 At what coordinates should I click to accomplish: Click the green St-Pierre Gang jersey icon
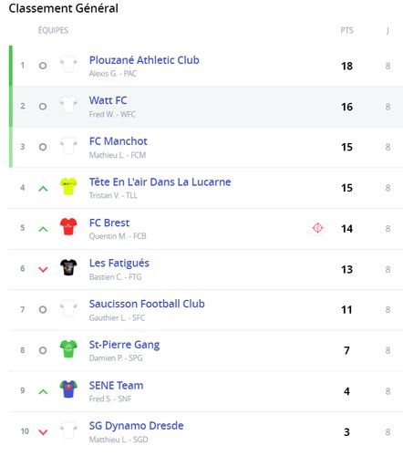coord(68,348)
